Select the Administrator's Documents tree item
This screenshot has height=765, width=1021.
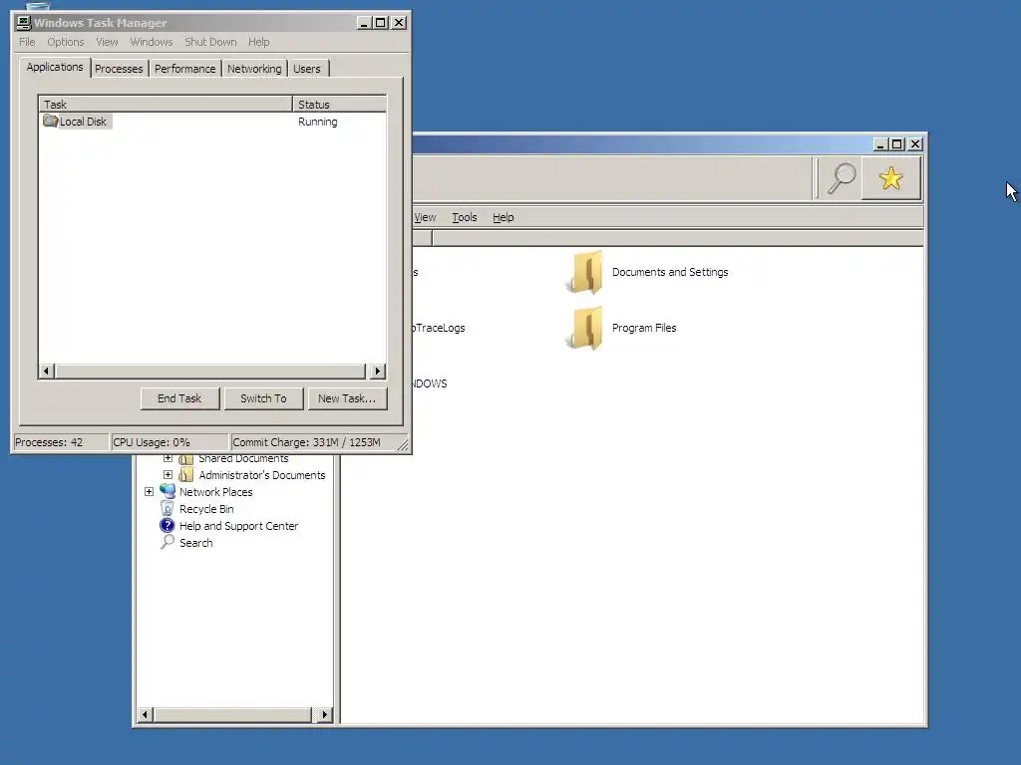[262, 475]
